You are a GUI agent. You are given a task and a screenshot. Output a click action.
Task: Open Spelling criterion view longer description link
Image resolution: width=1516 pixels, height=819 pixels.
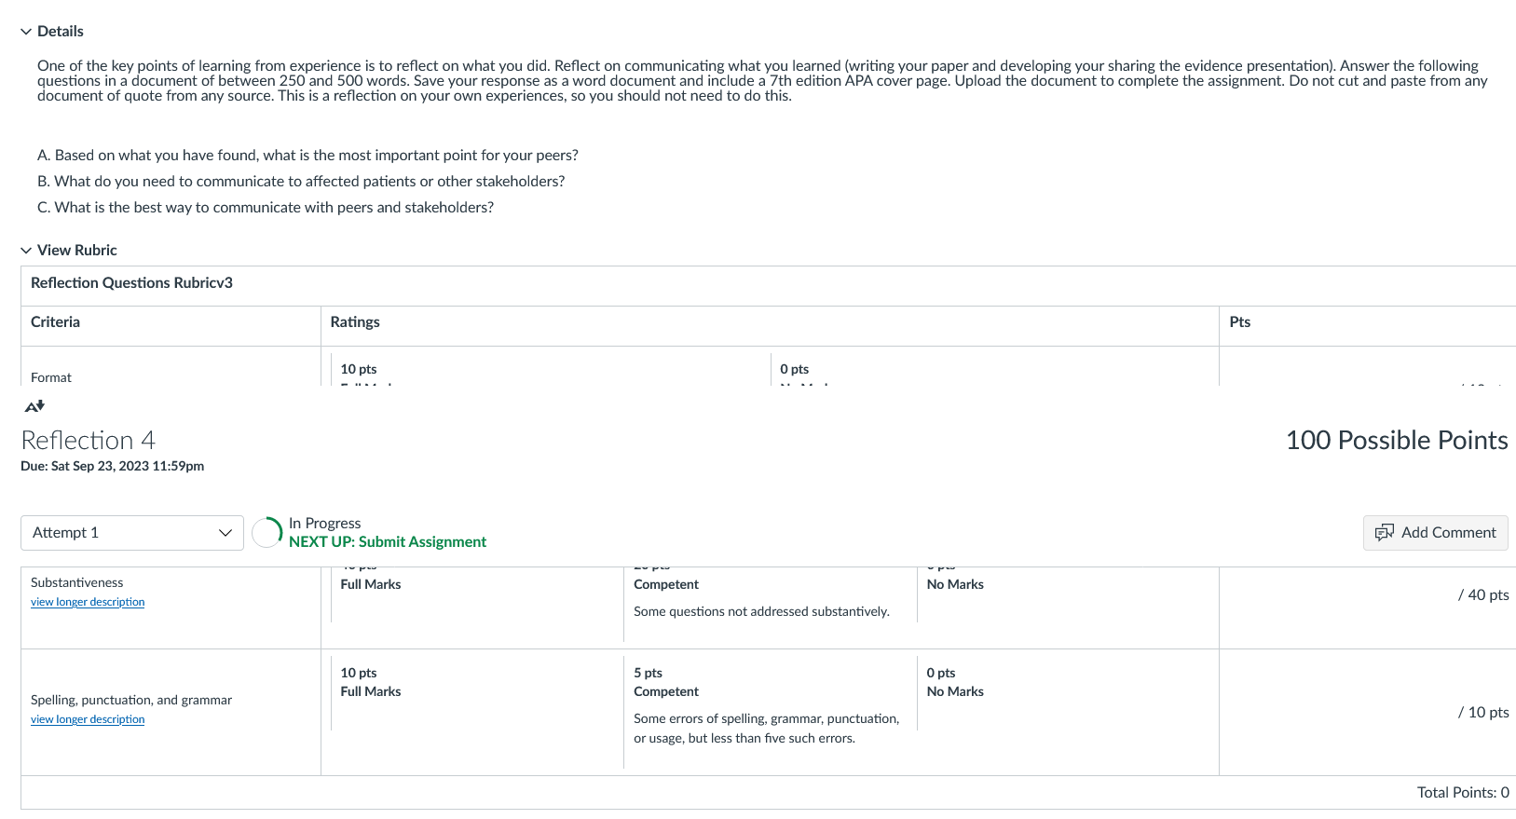point(88,719)
